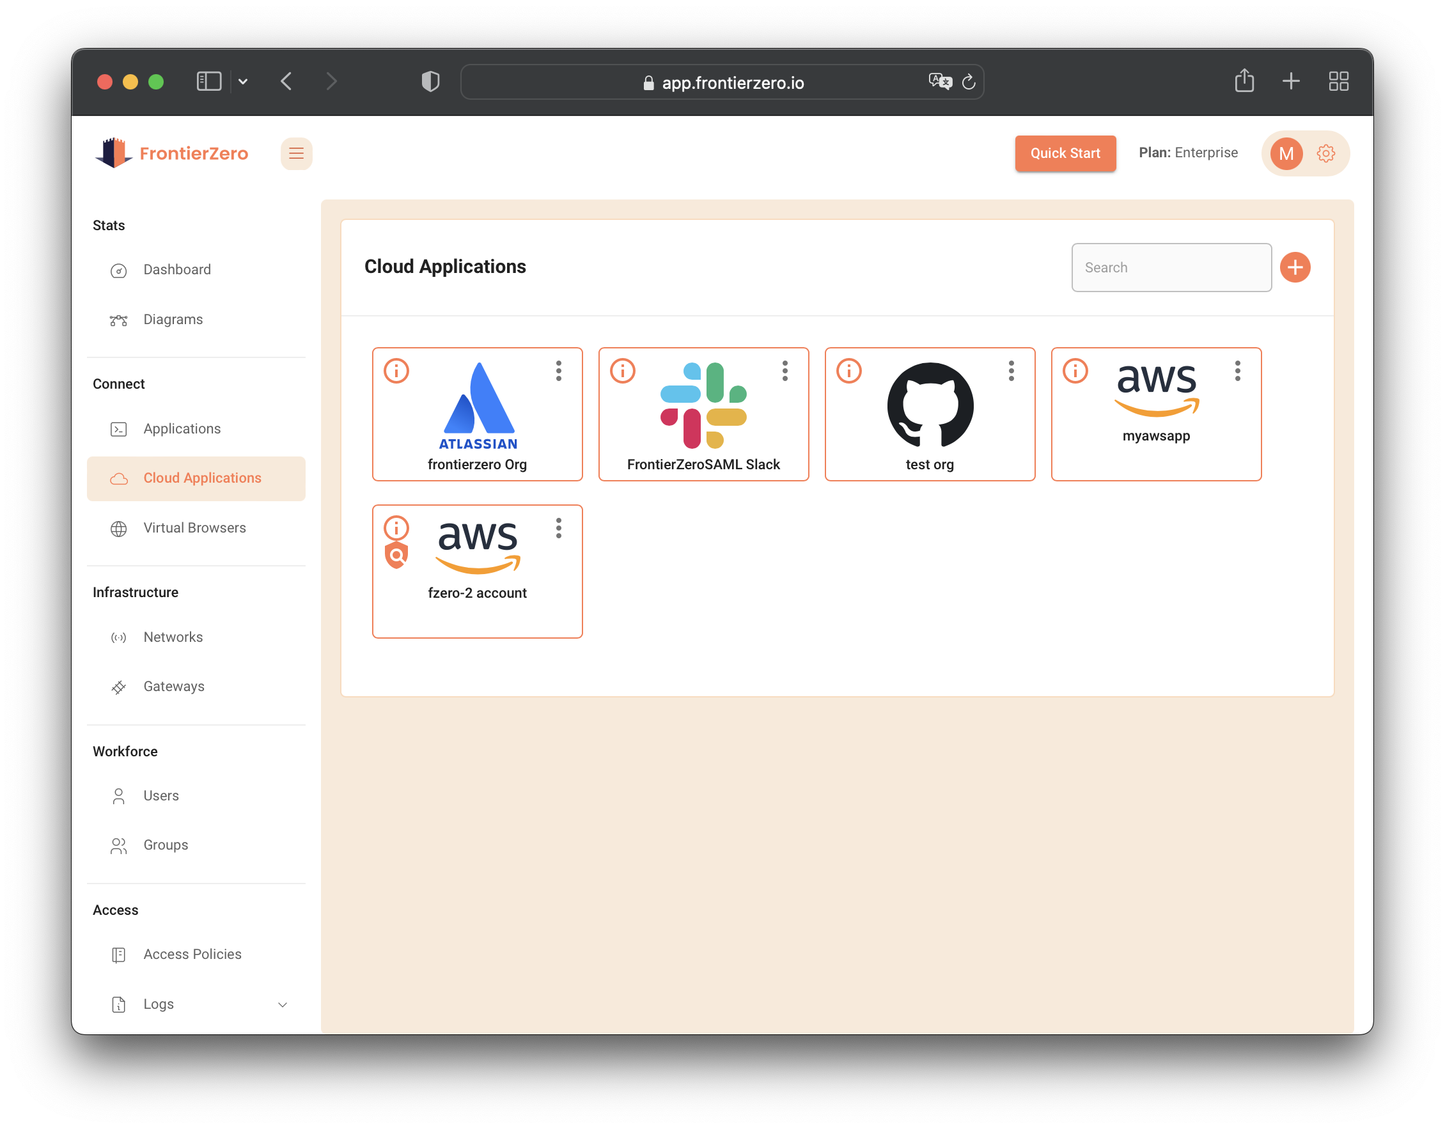Open Safari sidebar dropdown arrow
Viewport: 1445px width, 1129px height.
pyautogui.click(x=243, y=82)
